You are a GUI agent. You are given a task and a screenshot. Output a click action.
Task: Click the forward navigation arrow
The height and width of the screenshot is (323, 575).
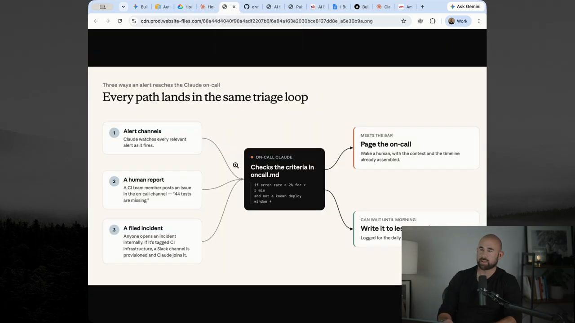pyautogui.click(x=107, y=21)
